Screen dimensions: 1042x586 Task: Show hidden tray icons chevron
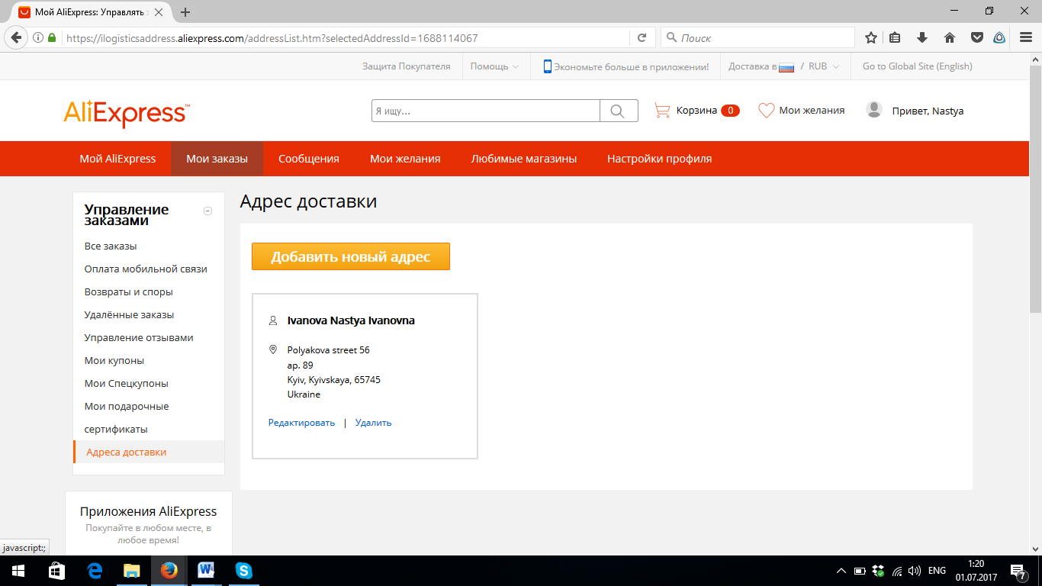(841, 571)
